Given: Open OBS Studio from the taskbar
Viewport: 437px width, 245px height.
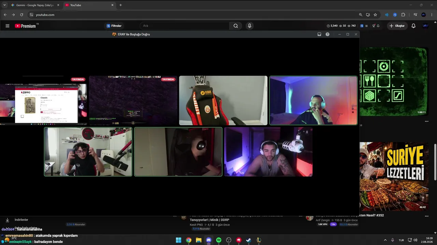Looking at the screenshot, I should click(x=229, y=240).
